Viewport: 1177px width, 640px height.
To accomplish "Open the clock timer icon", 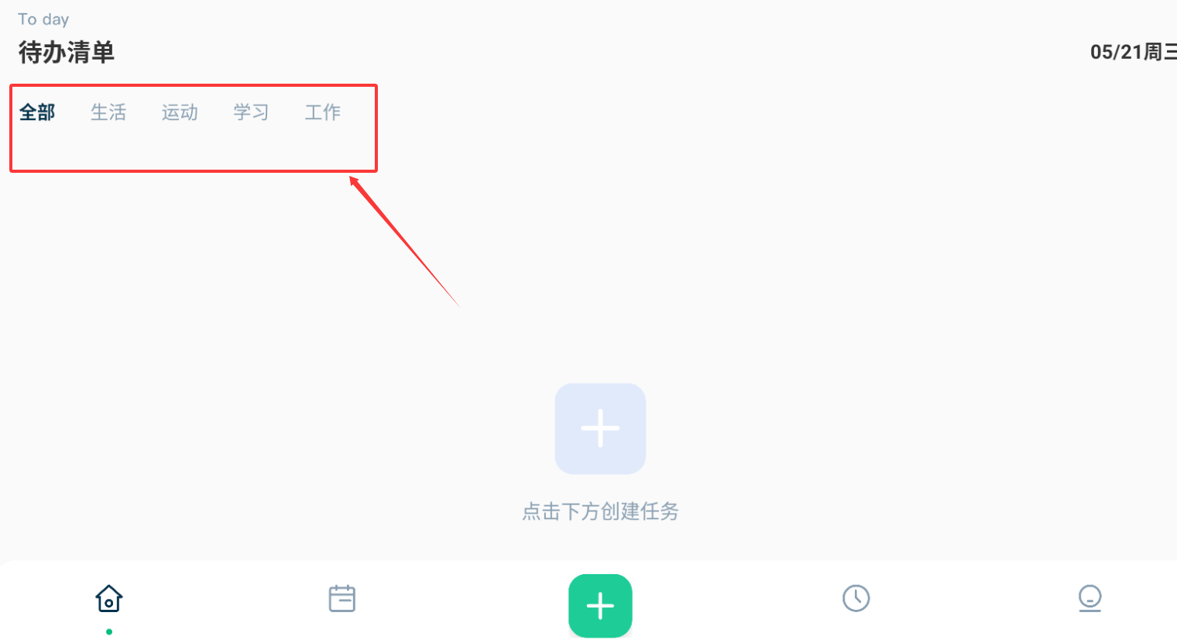I will (x=856, y=598).
